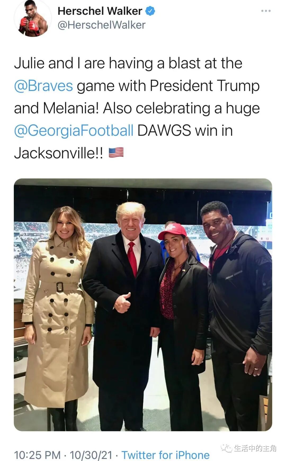
Task: Open the @Braves mention link
Action: pyautogui.click(x=43, y=86)
